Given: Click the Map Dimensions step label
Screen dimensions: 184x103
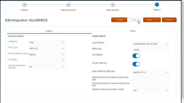Looking at the screenshot, I should tap(68, 10).
